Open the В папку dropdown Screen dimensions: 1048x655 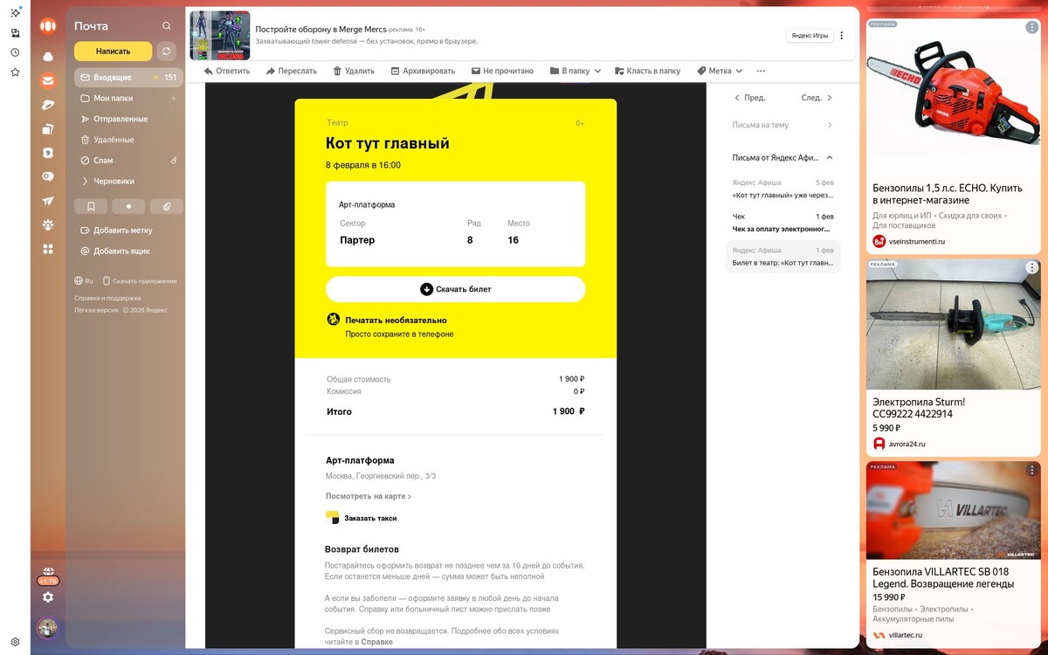pos(575,71)
